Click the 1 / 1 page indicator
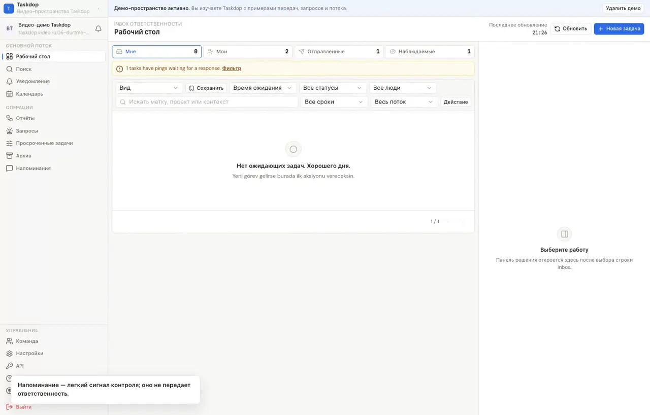Screen dimensions: 650x415 [435, 222]
